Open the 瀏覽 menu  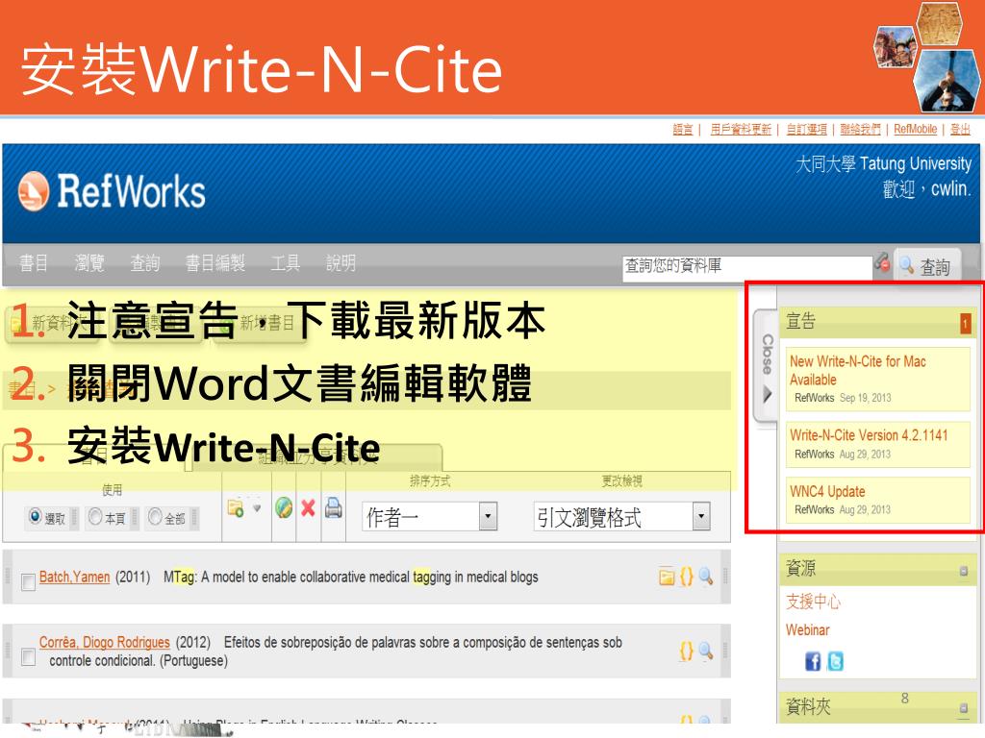point(89,263)
